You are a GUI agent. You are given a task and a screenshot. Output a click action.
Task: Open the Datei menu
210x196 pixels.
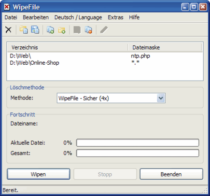(11, 17)
